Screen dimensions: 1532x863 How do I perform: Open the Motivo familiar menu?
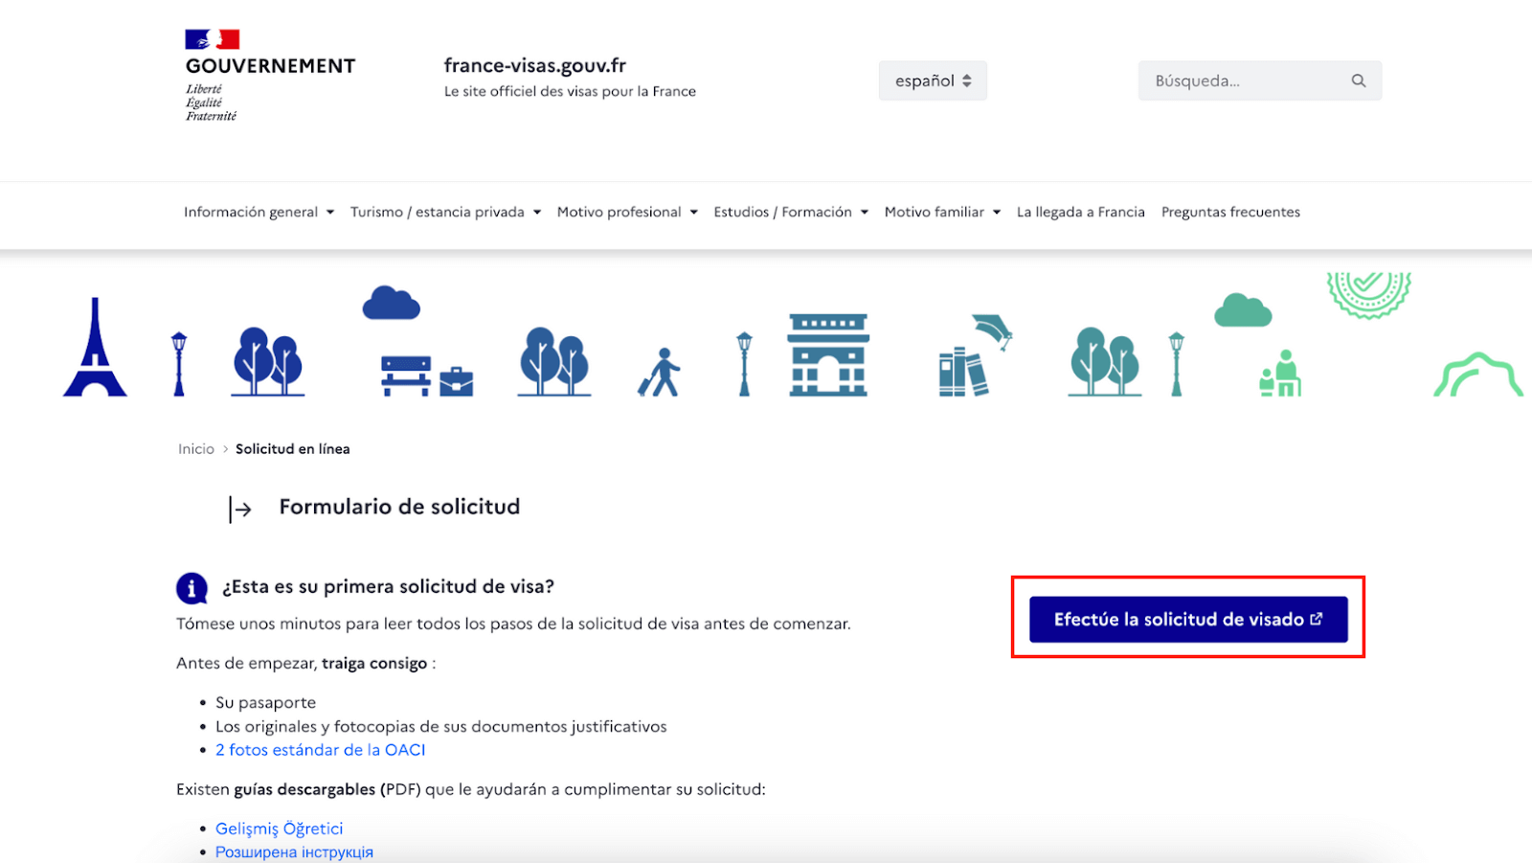click(942, 213)
